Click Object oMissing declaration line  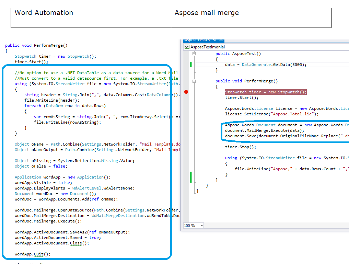tap(74, 161)
